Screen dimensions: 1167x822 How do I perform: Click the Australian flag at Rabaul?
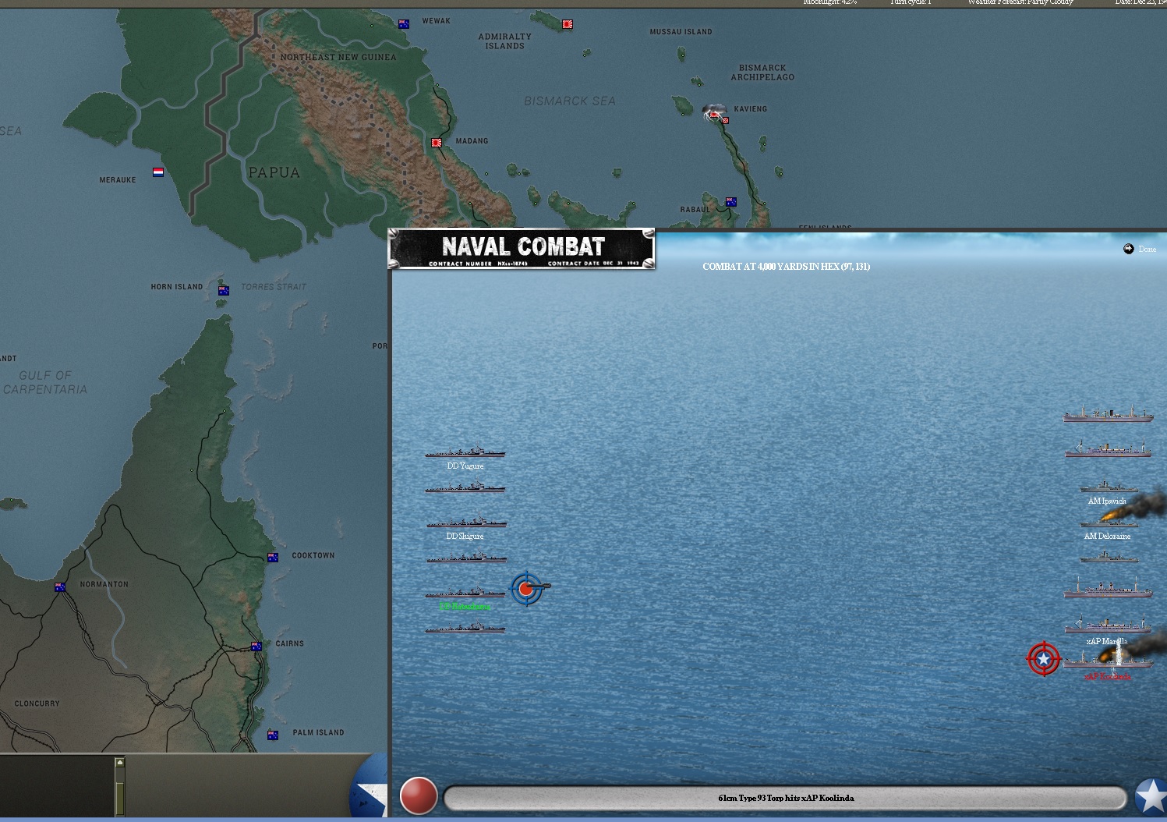click(x=731, y=202)
